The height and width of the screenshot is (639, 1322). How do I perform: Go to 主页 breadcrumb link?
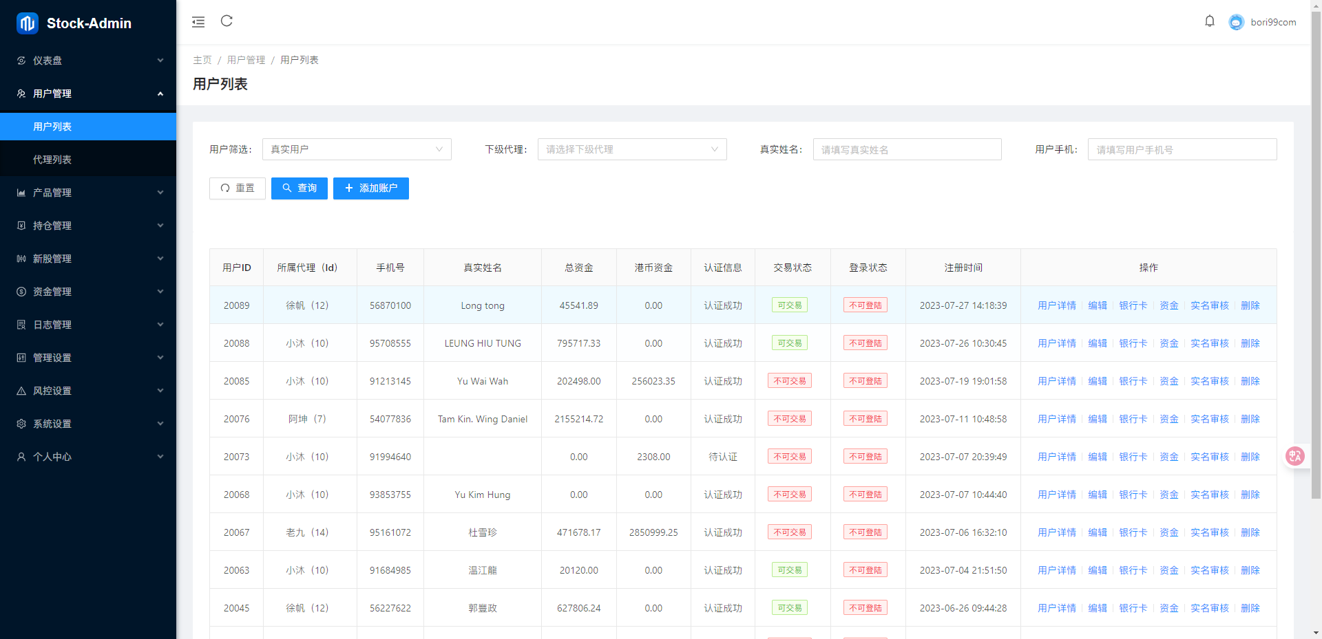point(202,60)
